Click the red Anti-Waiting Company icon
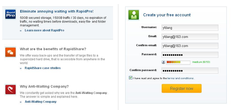Screen dimensions: 234x110 pos(10,90)
